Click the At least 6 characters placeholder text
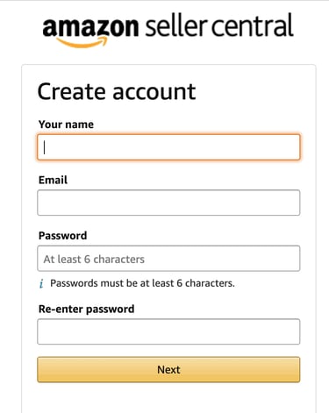This screenshot has height=413, width=329. [94, 260]
